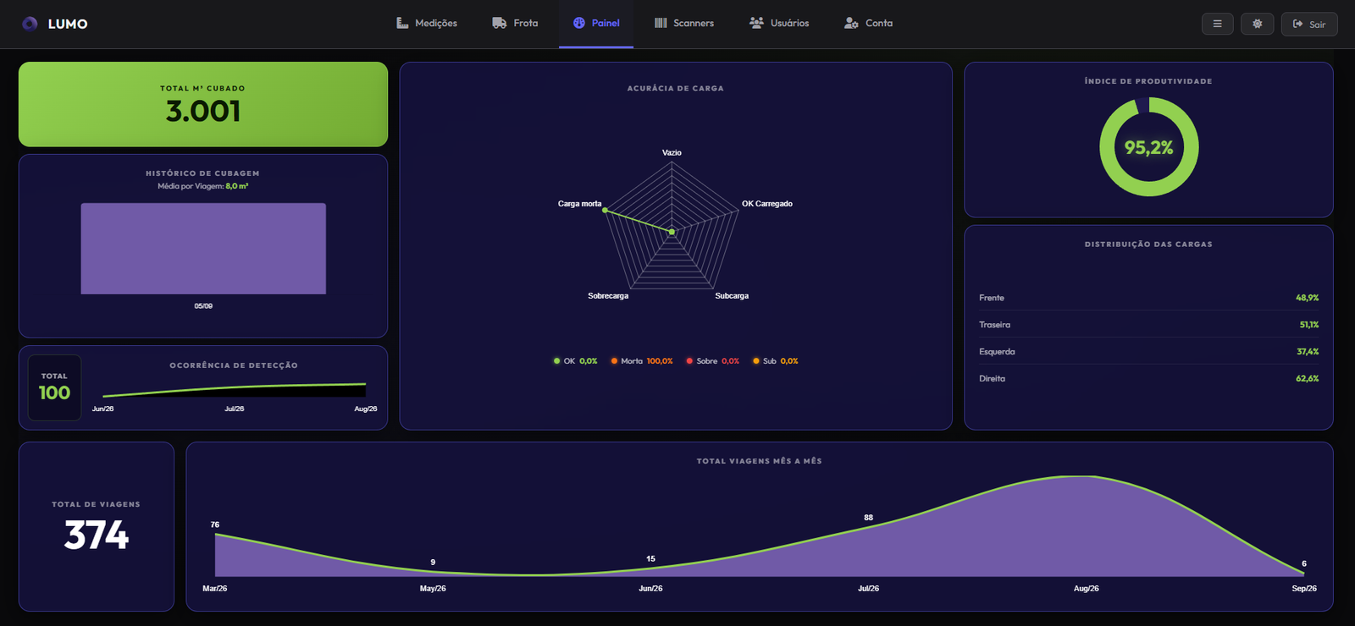Toggle the Sobre legend item
The image size is (1355, 626).
point(713,361)
